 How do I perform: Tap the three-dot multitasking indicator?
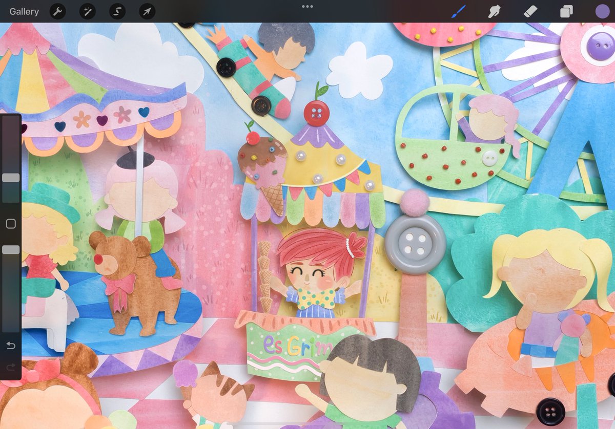307,7
